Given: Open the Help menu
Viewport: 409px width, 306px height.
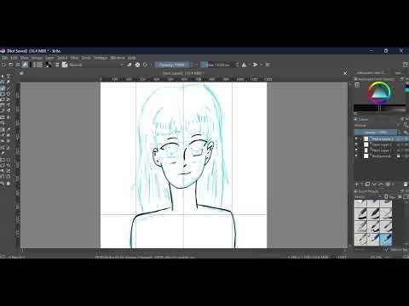Looking at the screenshot, I should coord(131,58).
